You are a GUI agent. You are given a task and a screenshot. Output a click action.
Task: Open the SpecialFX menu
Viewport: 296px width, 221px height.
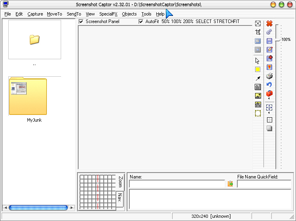(x=108, y=14)
